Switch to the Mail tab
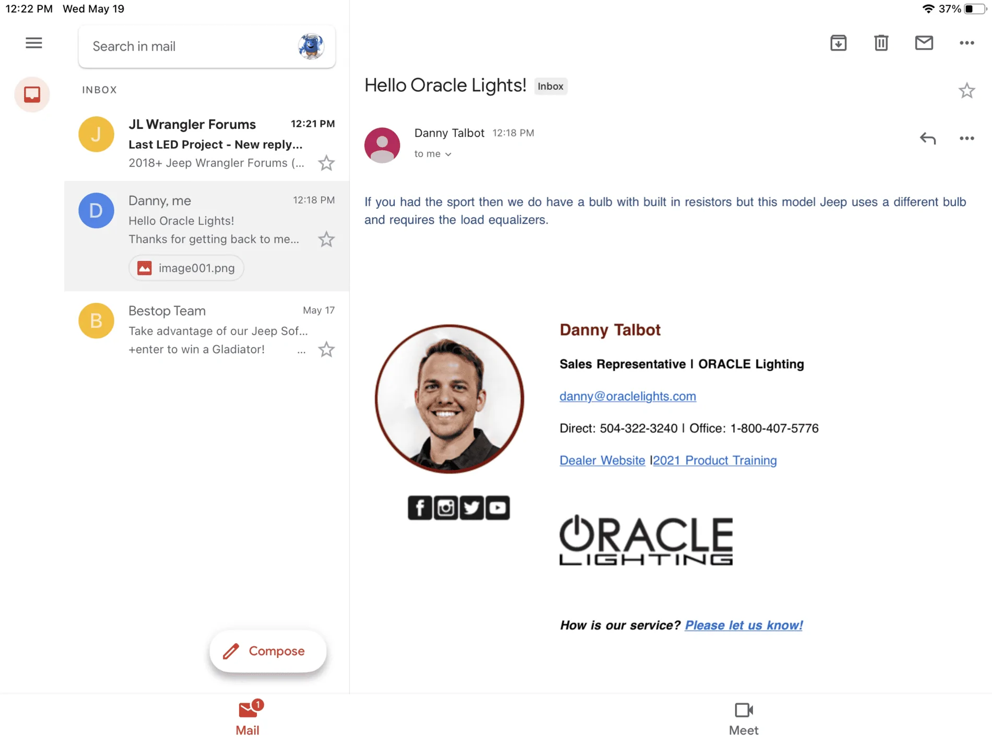This screenshot has width=992, height=744. [247, 718]
